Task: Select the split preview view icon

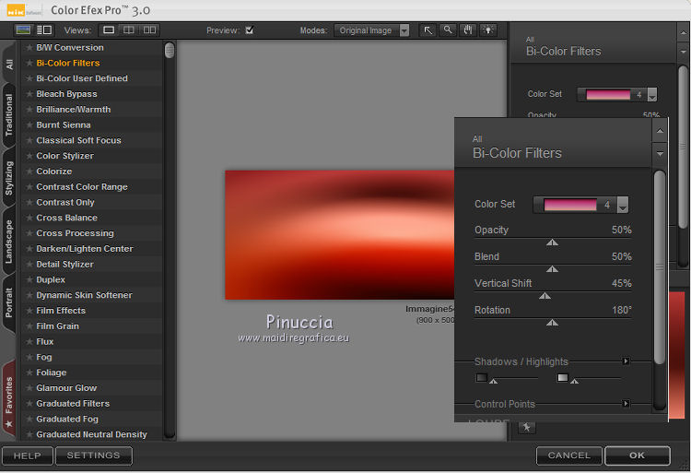Action: coord(129,30)
